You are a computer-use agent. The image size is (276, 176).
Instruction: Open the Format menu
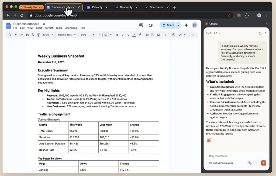click(49, 28)
